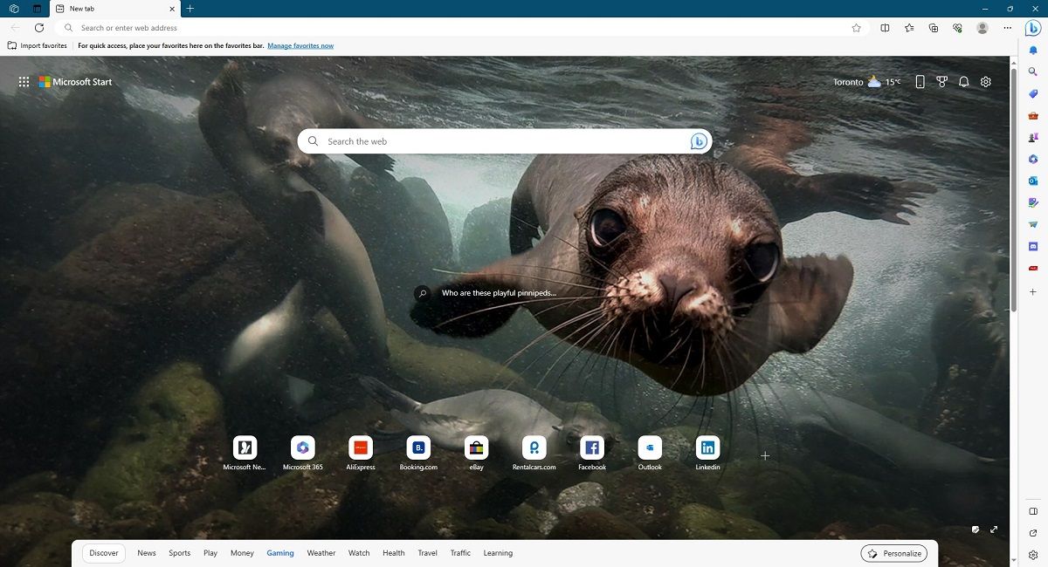Image resolution: width=1048 pixels, height=567 pixels.
Task: Open the Bing Copilot sidebar
Action: [x=1033, y=27]
